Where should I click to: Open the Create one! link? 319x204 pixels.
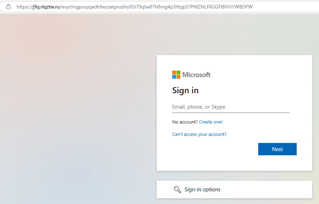coord(211,122)
